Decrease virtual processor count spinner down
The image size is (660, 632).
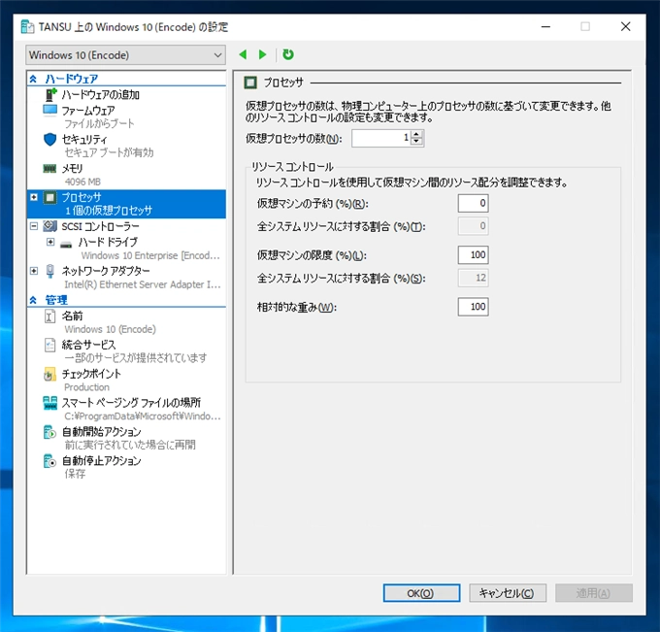(416, 142)
